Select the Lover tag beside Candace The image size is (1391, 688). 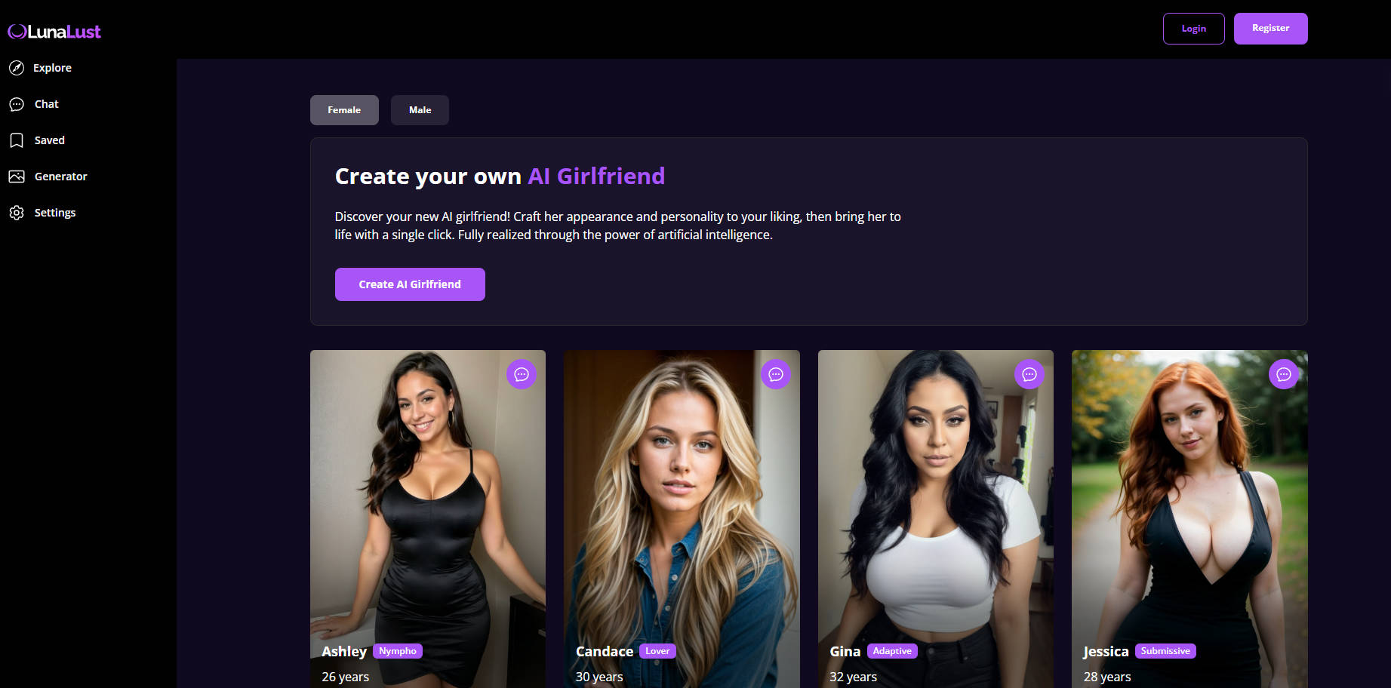pyautogui.click(x=657, y=651)
